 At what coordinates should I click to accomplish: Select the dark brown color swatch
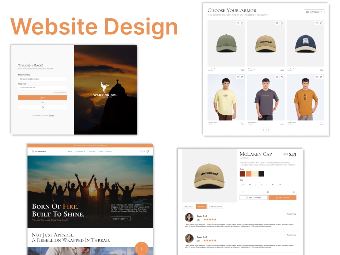tap(242, 174)
